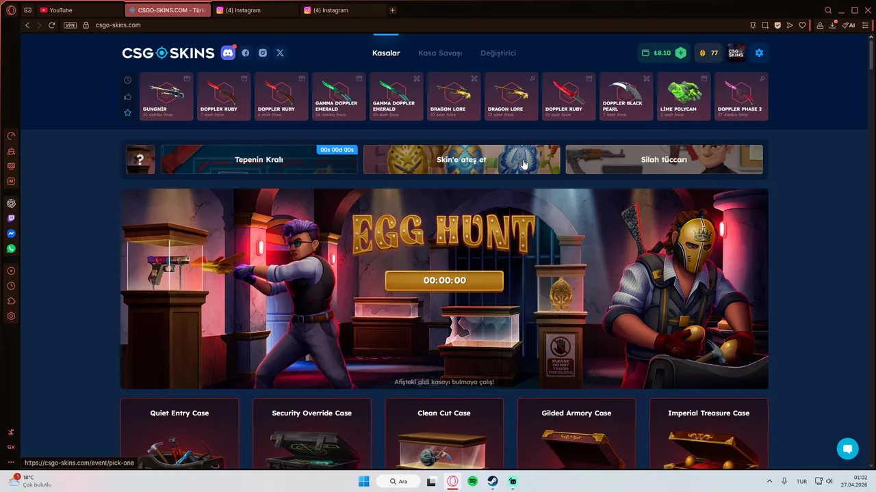Open a new browser tab with plus

(x=392, y=10)
